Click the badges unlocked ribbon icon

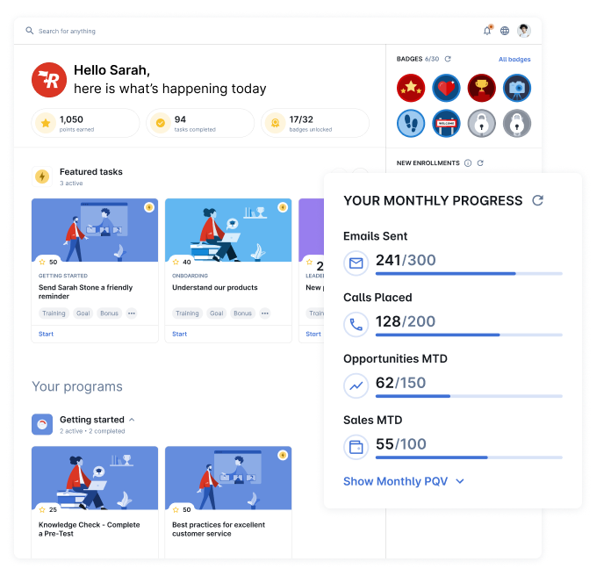[x=276, y=123]
